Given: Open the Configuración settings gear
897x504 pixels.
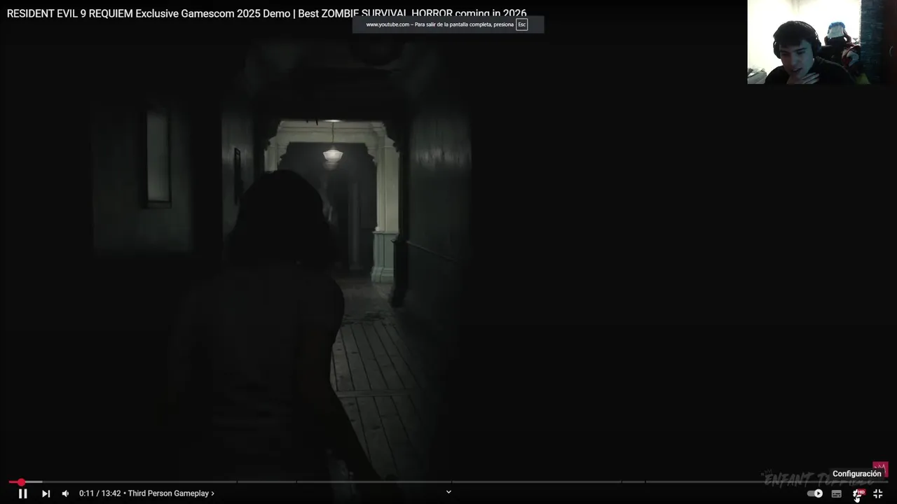Looking at the screenshot, I should 858,493.
